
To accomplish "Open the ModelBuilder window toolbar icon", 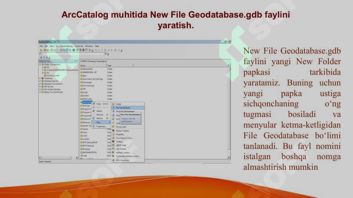I will pos(90,50).
